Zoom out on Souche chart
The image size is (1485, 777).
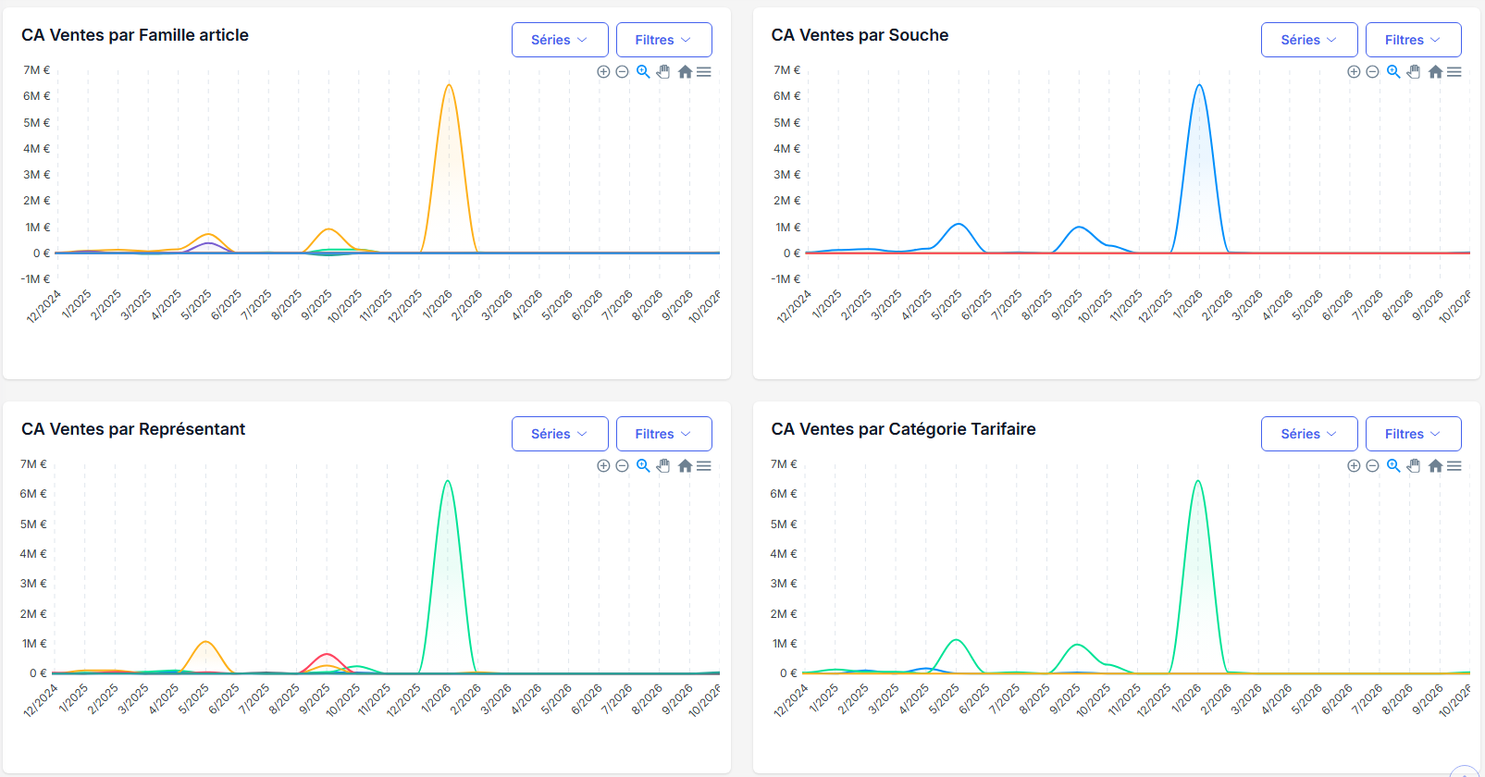pyautogui.click(x=1373, y=72)
